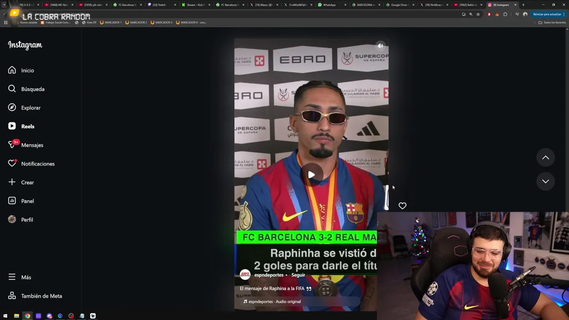Go to Inicio in Instagram sidebar
The image size is (569, 320).
pos(21,70)
